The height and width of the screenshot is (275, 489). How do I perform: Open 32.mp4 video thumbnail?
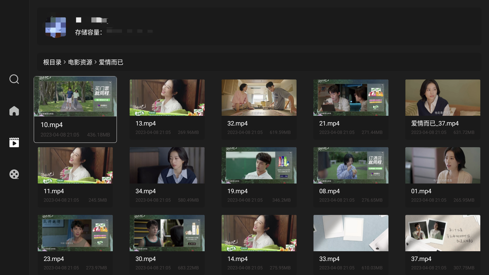[x=259, y=98]
